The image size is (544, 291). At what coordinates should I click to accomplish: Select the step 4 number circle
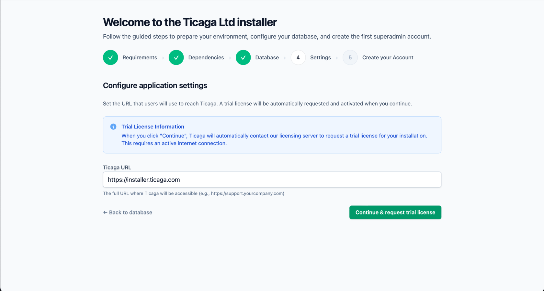tap(298, 58)
